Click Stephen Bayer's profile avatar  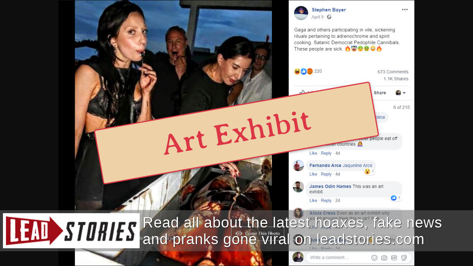click(301, 13)
